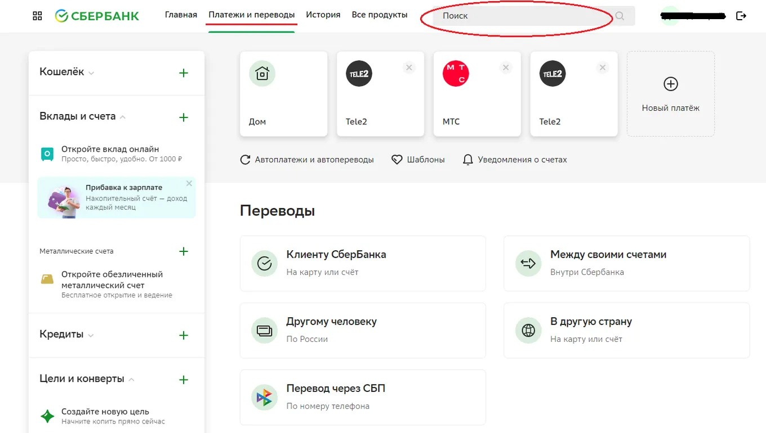The width and height of the screenshot is (766, 433).
Task: Expand the Кошелёк section
Action: pos(67,72)
